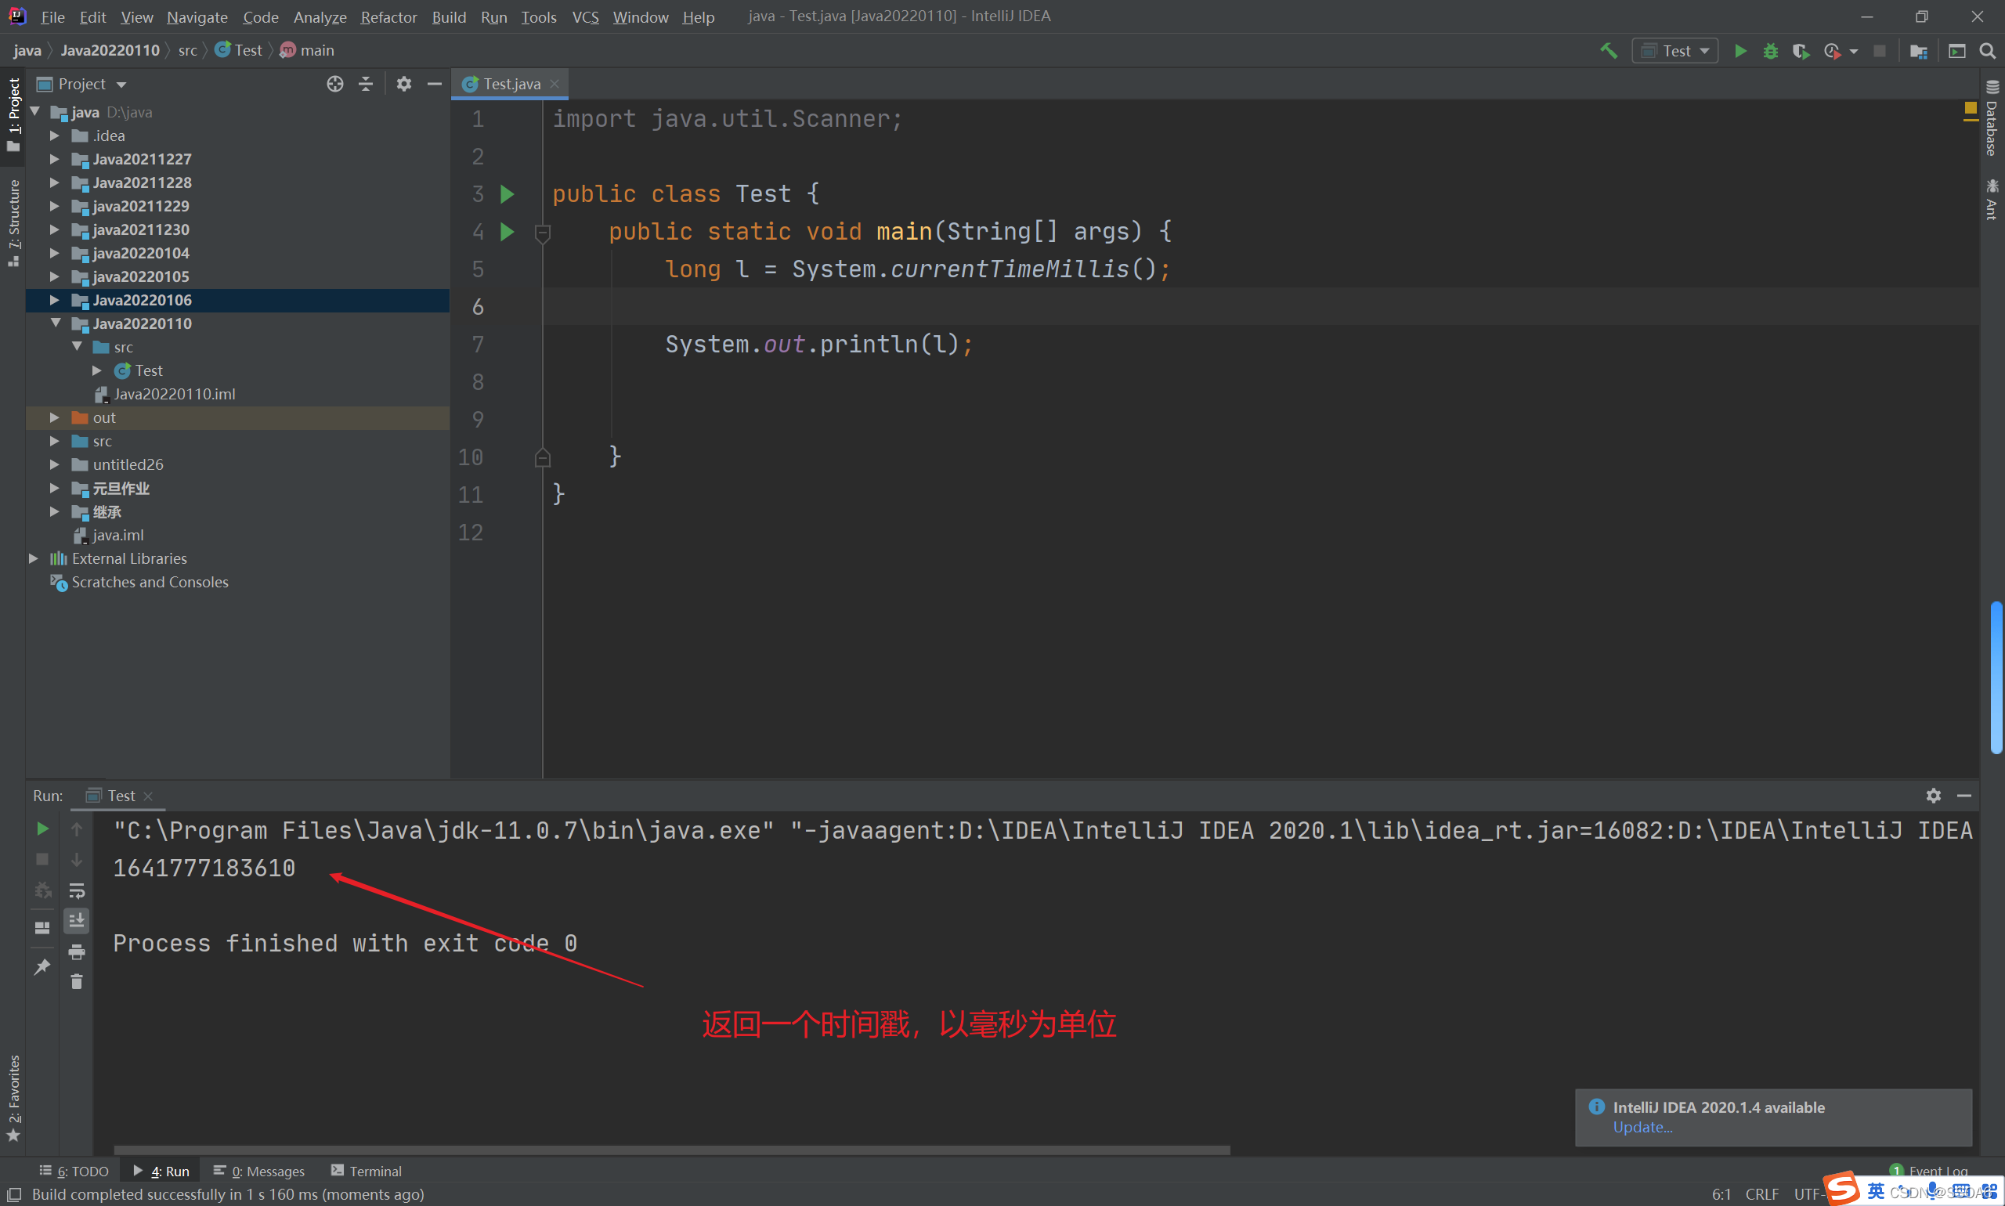Open Project Structure icon in toolbar

tap(1918, 50)
